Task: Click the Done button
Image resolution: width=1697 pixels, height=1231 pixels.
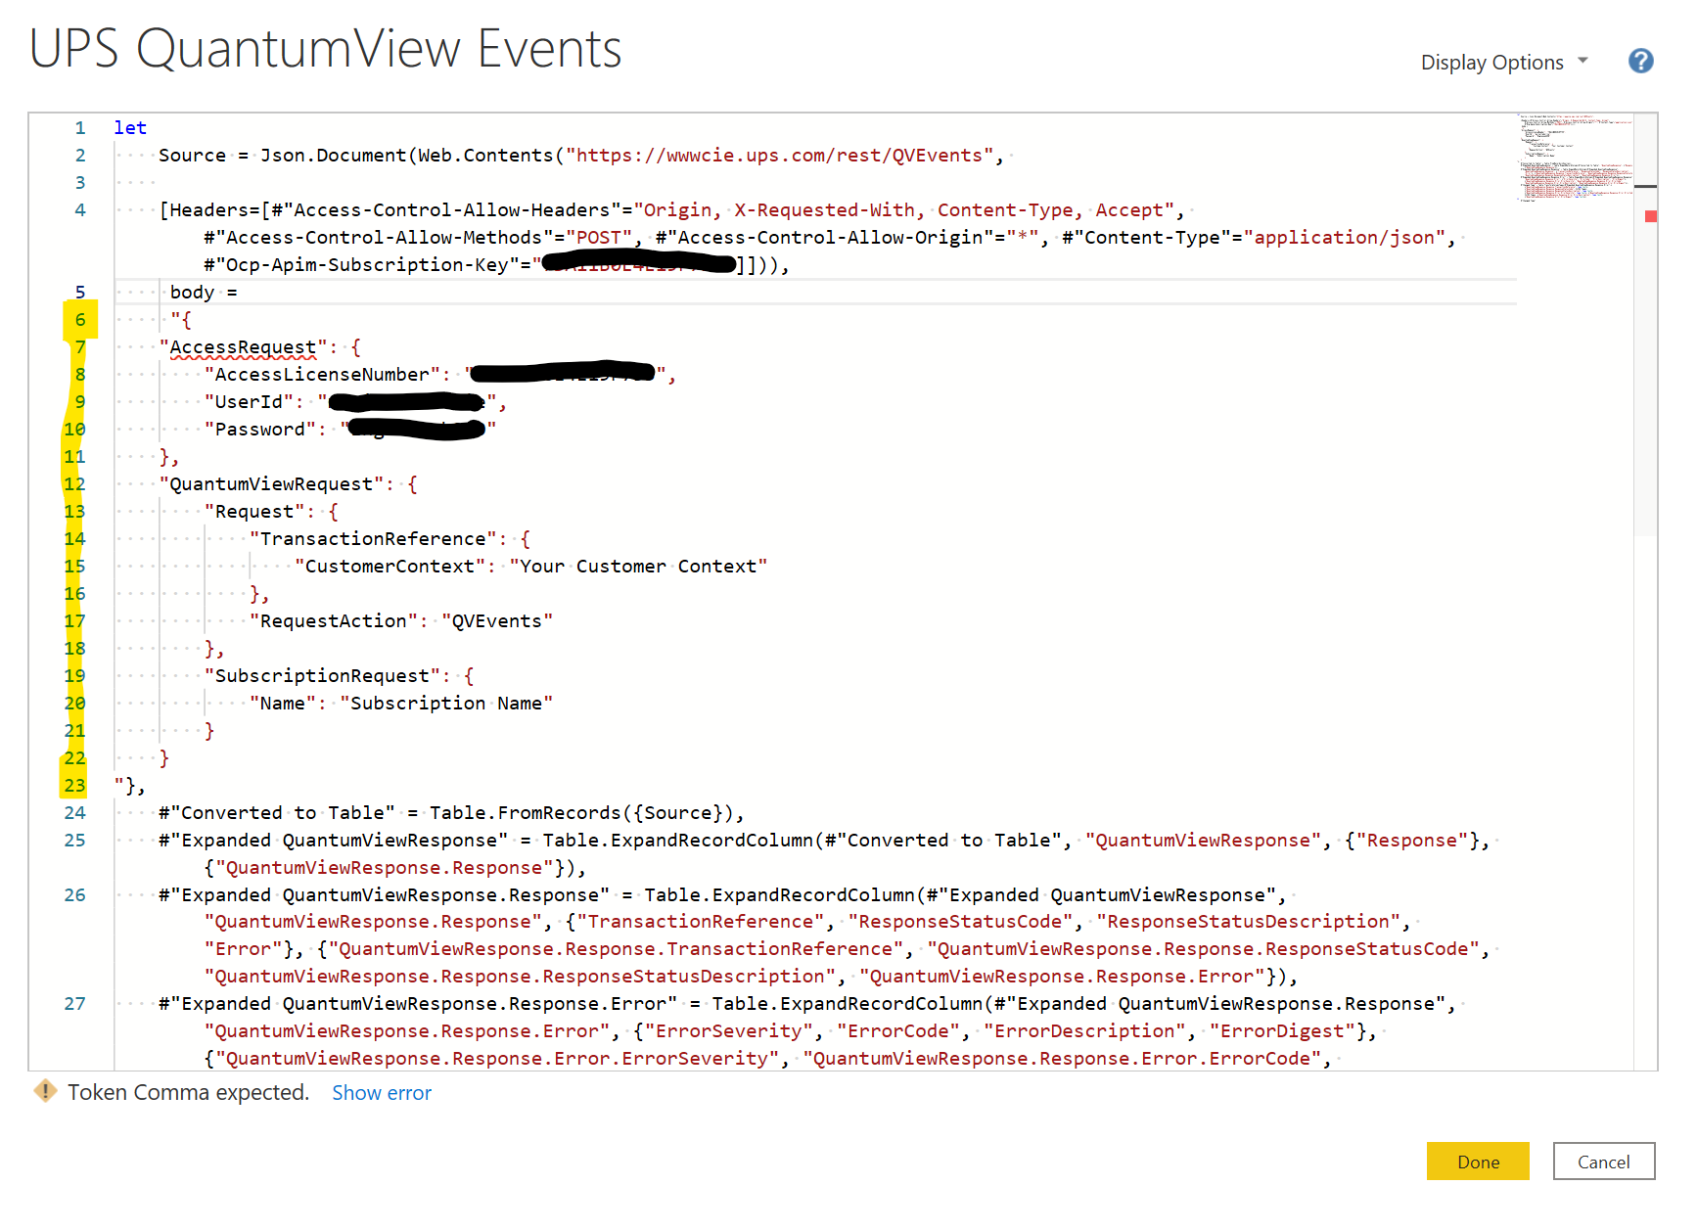Action: [x=1477, y=1162]
